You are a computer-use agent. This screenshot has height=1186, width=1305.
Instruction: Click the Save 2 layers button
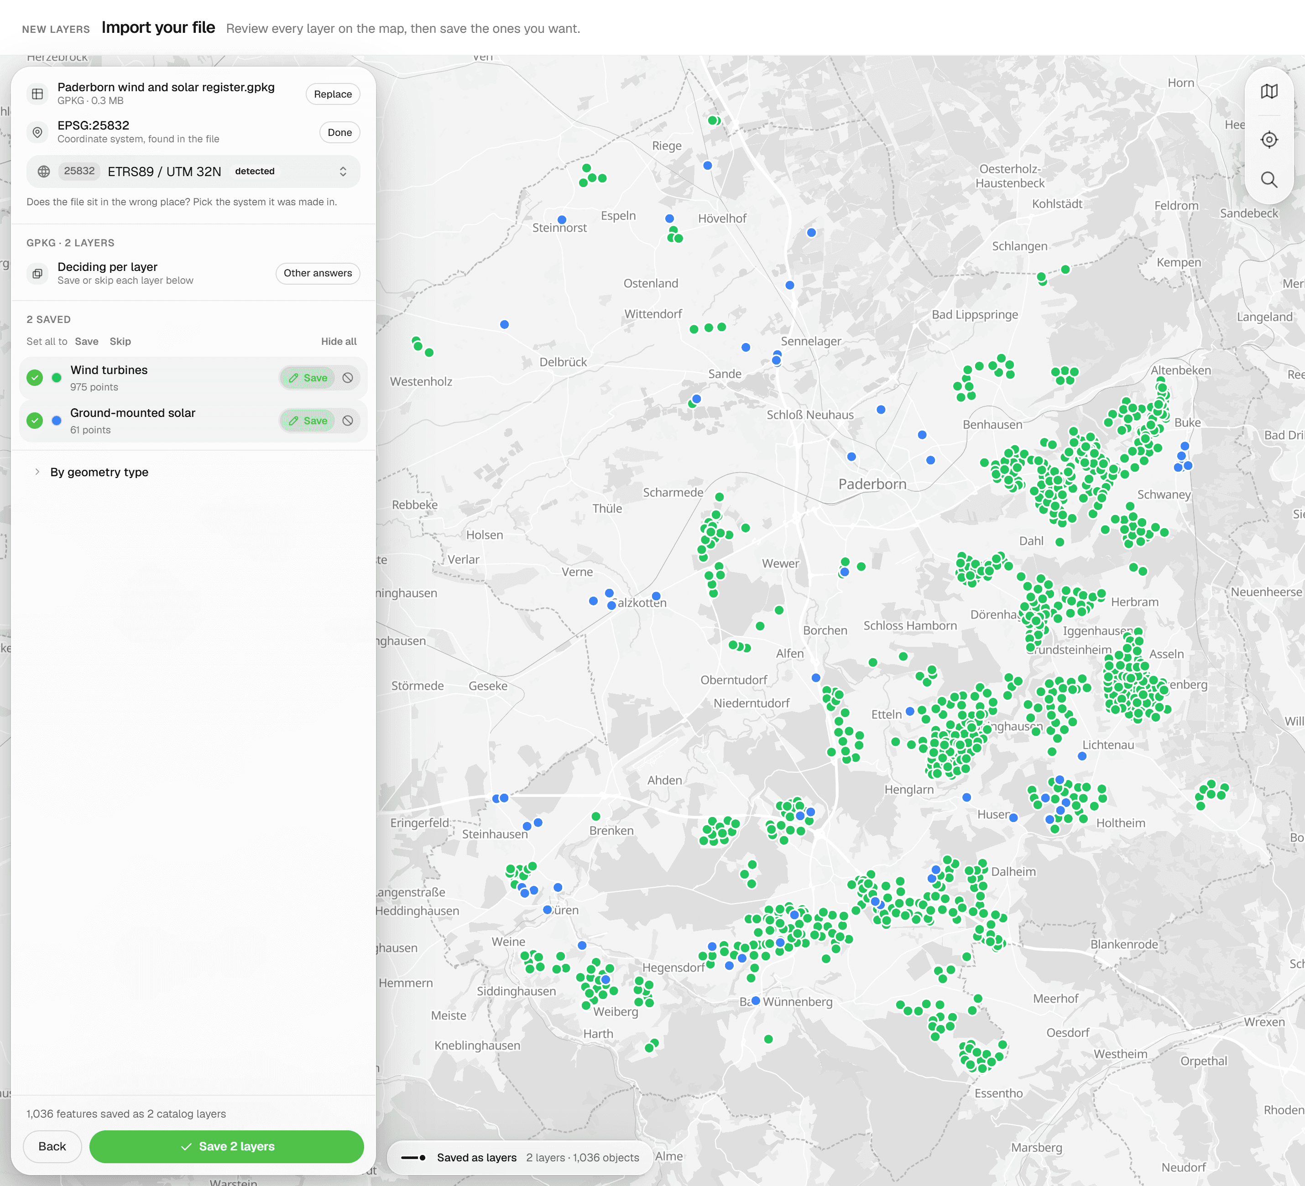(x=227, y=1146)
